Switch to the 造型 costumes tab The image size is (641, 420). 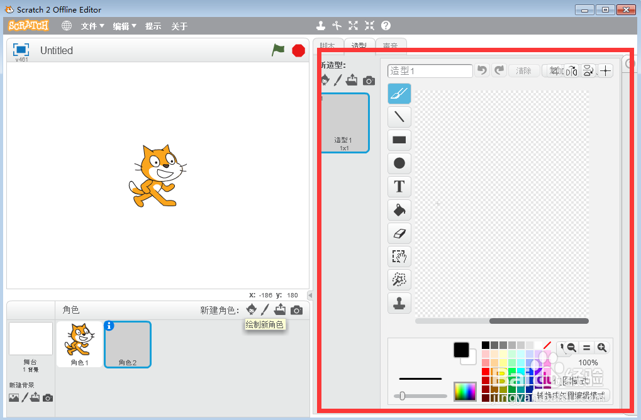tap(359, 45)
